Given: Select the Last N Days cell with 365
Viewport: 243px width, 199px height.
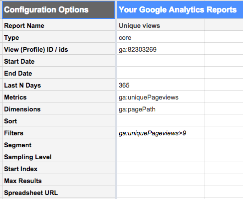Looking at the screenshot, I should (161, 85).
